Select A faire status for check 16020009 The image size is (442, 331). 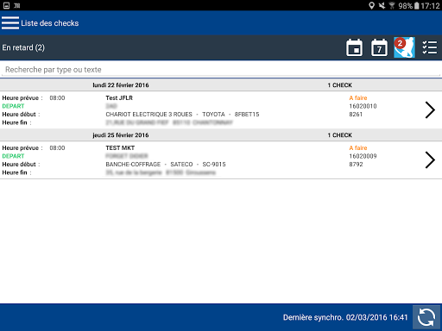pos(358,148)
